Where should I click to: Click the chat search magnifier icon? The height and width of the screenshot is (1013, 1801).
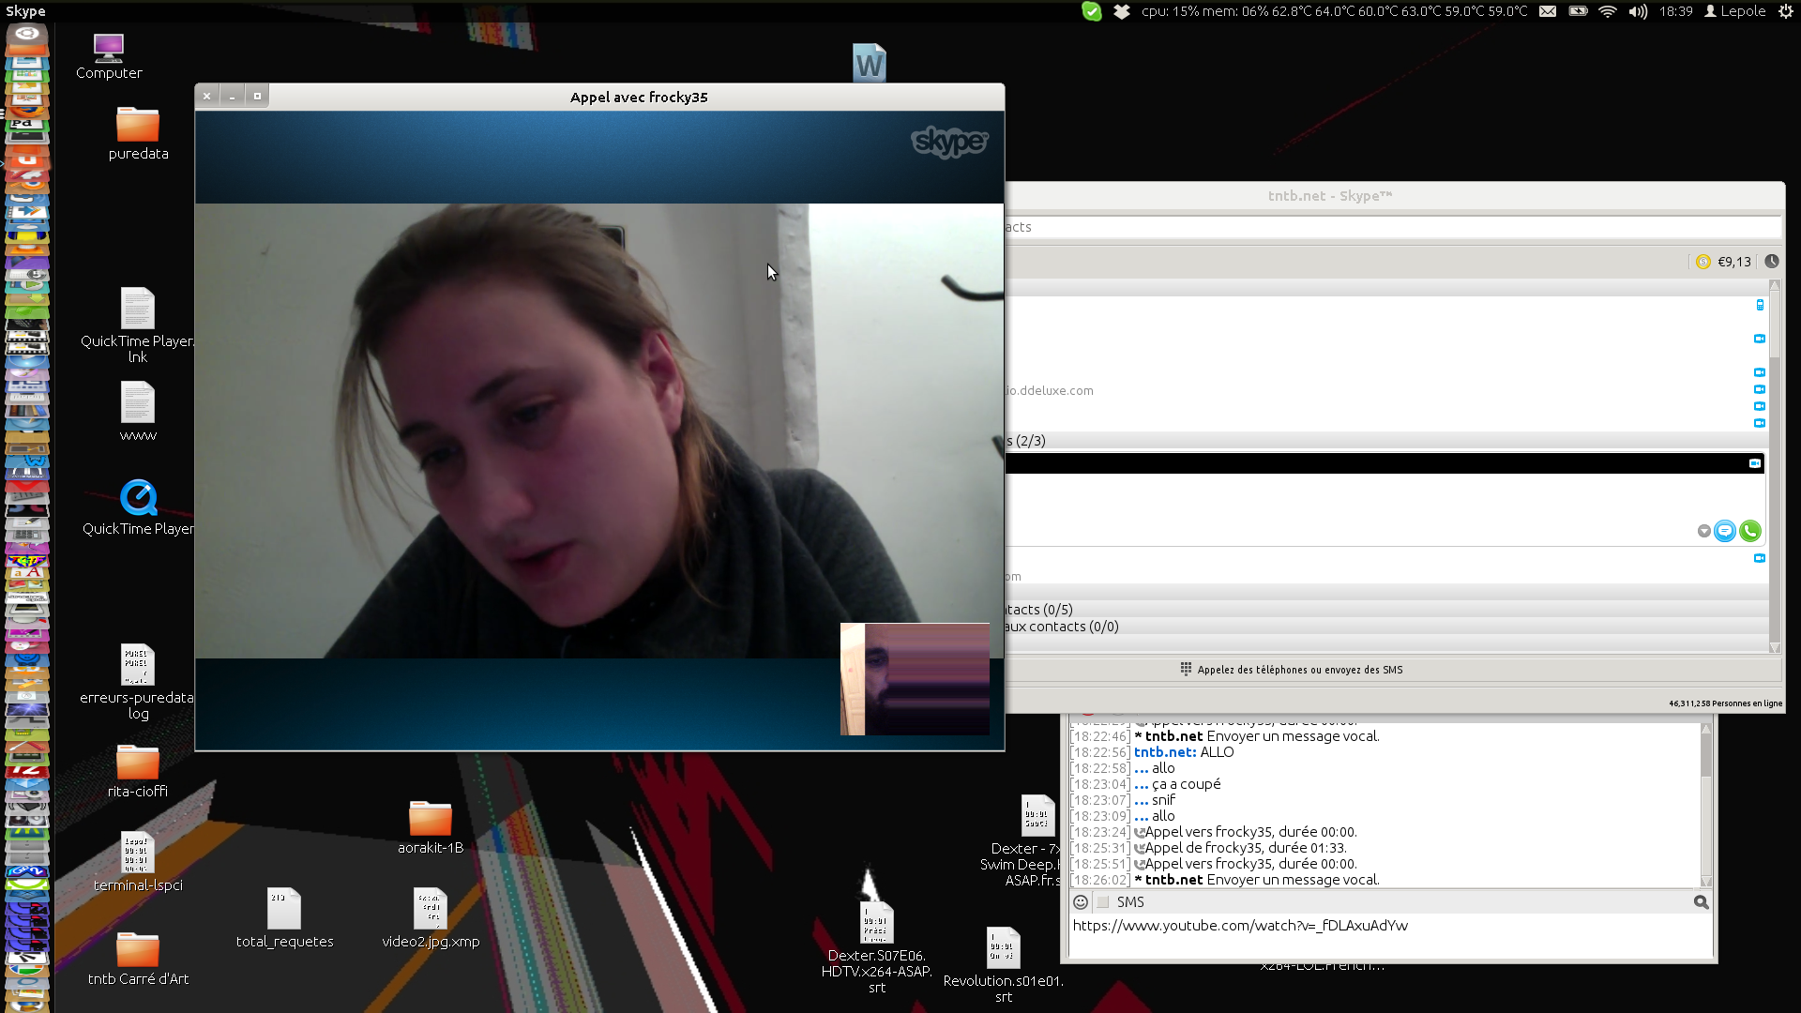coord(1701,902)
